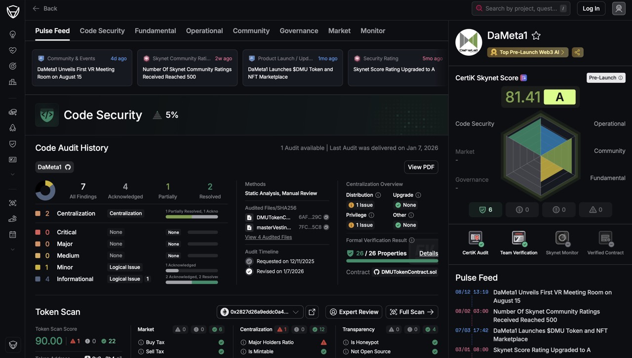632x358 pixels.
Task: Click the DaMeta1 project logo
Action: pyautogui.click(x=469, y=42)
